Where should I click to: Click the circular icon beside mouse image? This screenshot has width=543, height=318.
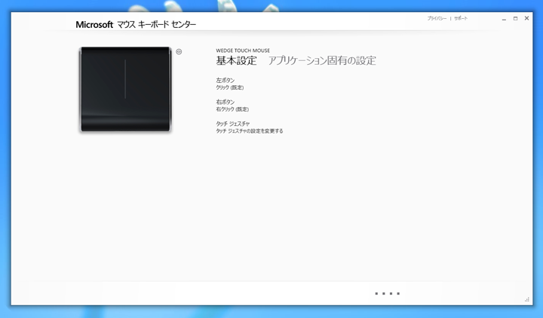pos(179,51)
